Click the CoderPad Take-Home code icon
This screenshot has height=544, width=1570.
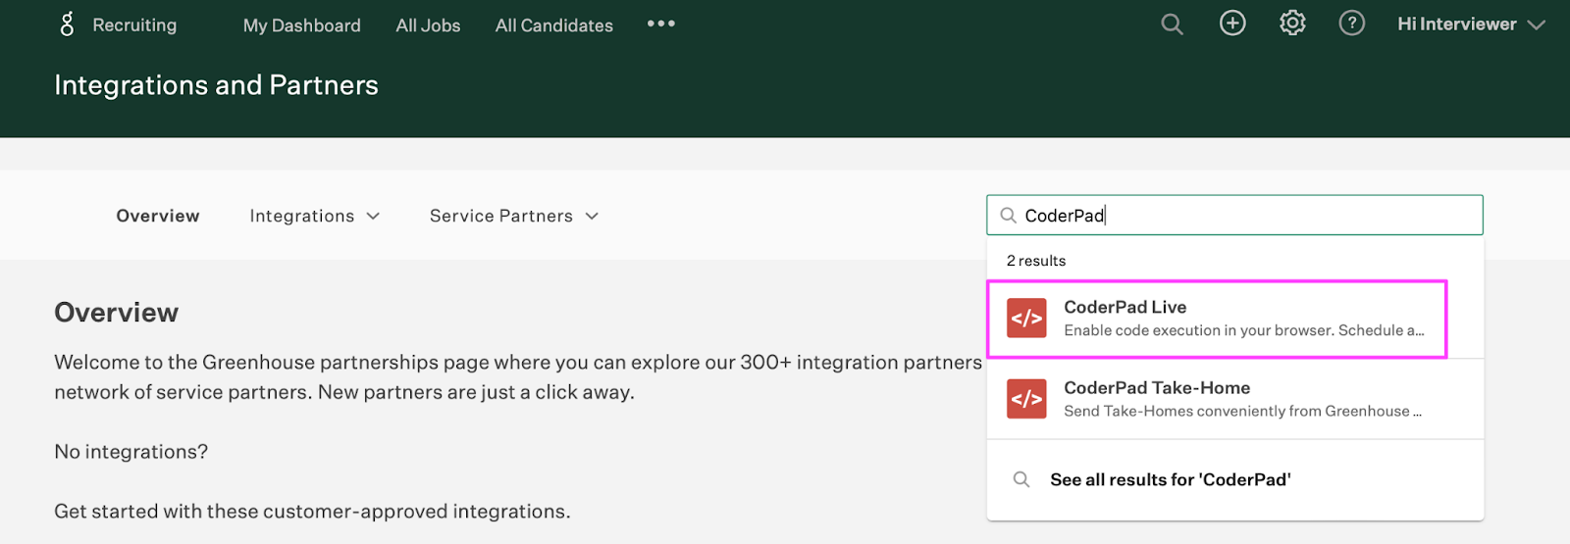tap(1026, 399)
